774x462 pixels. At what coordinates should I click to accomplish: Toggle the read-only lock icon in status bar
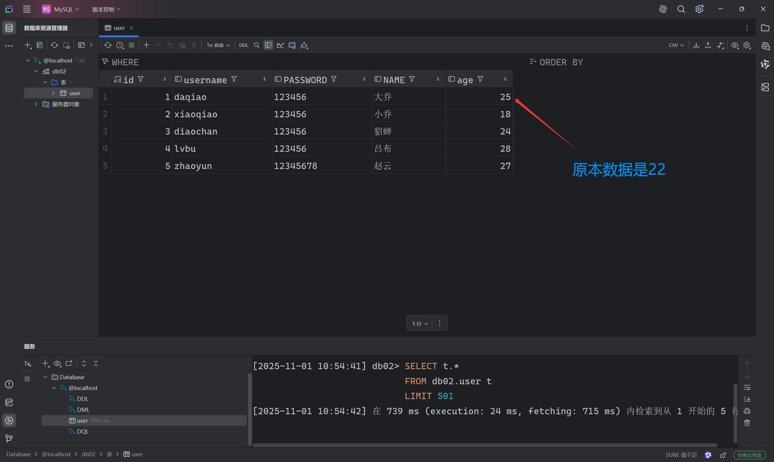tap(723, 455)
